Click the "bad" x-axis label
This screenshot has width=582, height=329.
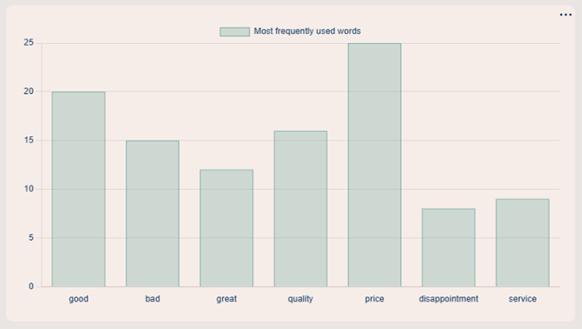coord(152,299)
